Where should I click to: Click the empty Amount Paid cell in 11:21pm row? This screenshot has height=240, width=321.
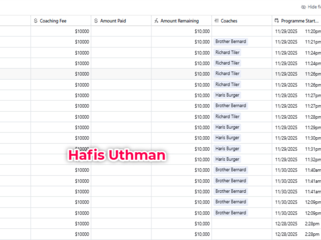(121, 42)
